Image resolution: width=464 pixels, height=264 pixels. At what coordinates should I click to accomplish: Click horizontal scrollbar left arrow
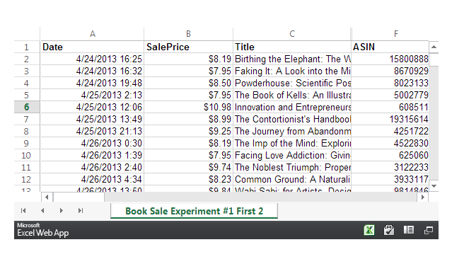pos(47,197)
